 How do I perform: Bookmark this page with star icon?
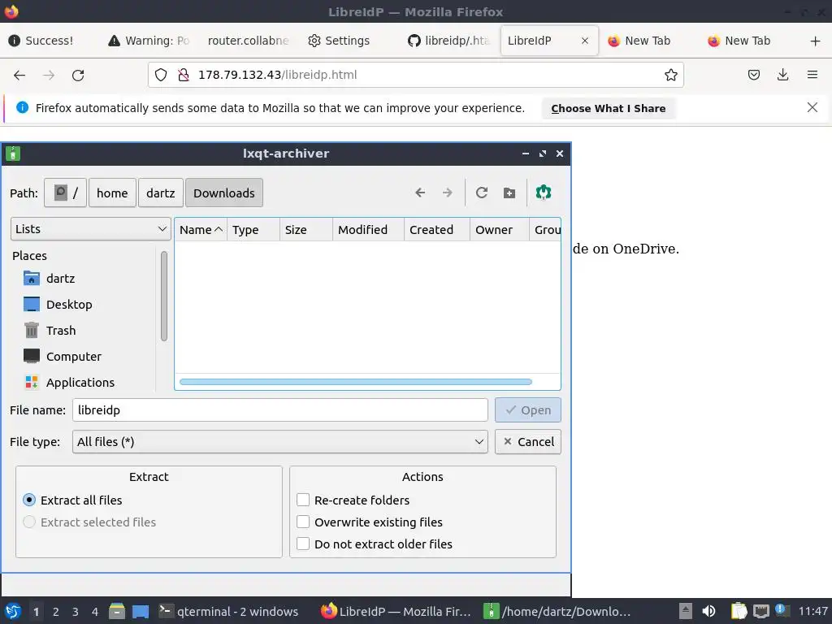pyautogui.click(x=670, y=75)
